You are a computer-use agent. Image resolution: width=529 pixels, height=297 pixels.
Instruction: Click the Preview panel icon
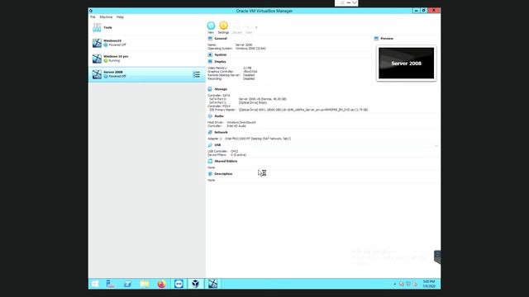[376, 39]
